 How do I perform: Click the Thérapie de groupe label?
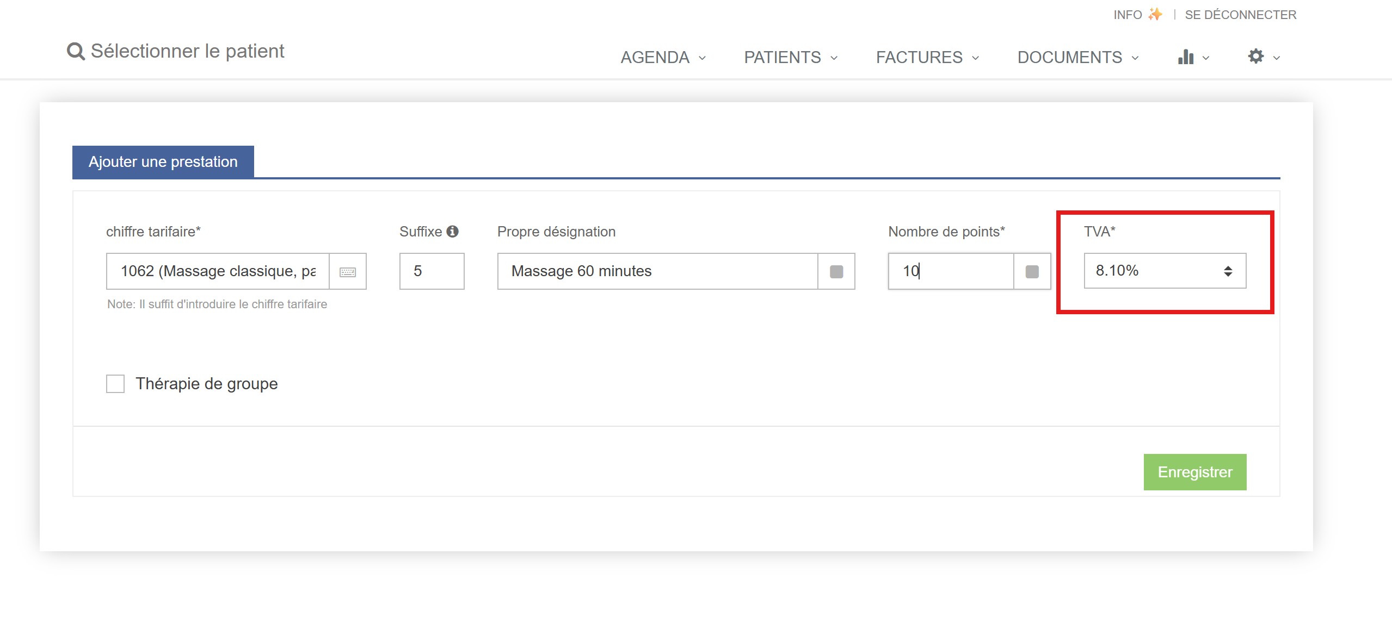click(x=207, y=384)
